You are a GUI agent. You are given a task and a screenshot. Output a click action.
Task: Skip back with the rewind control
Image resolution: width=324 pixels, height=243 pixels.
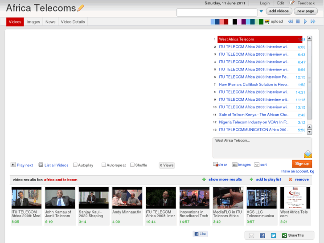[x=290, y=21]
